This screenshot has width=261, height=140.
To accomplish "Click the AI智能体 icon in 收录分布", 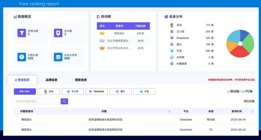I will point(172,64).
